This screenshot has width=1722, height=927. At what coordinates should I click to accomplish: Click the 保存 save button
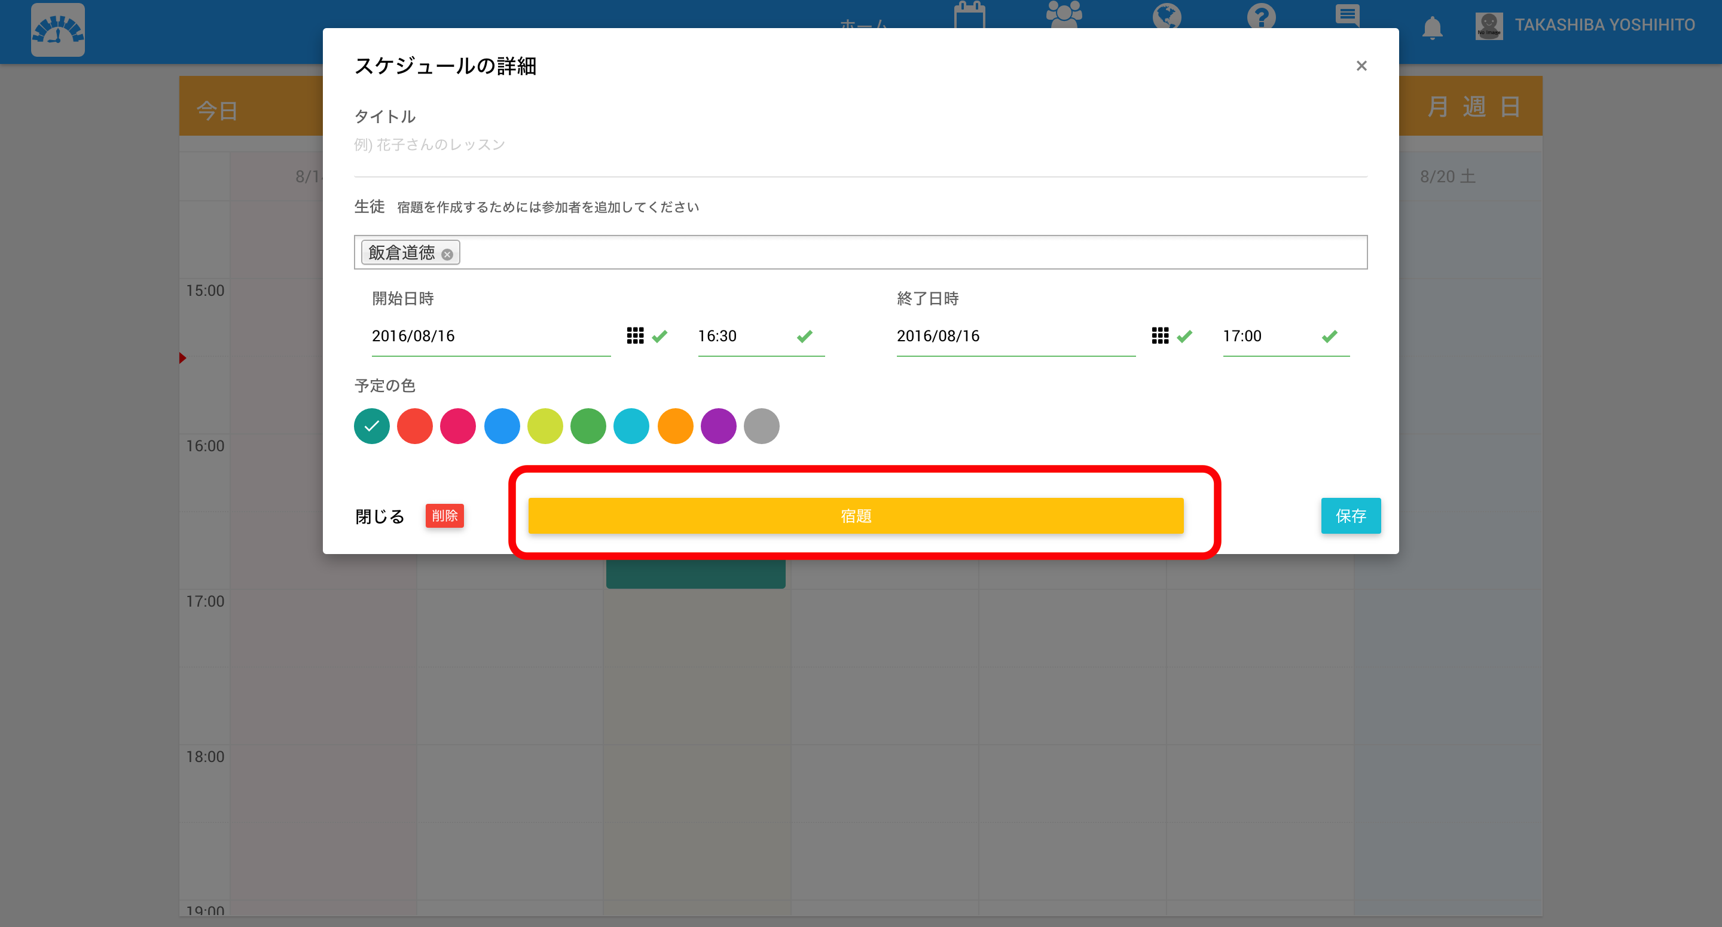coord(1350,516)
